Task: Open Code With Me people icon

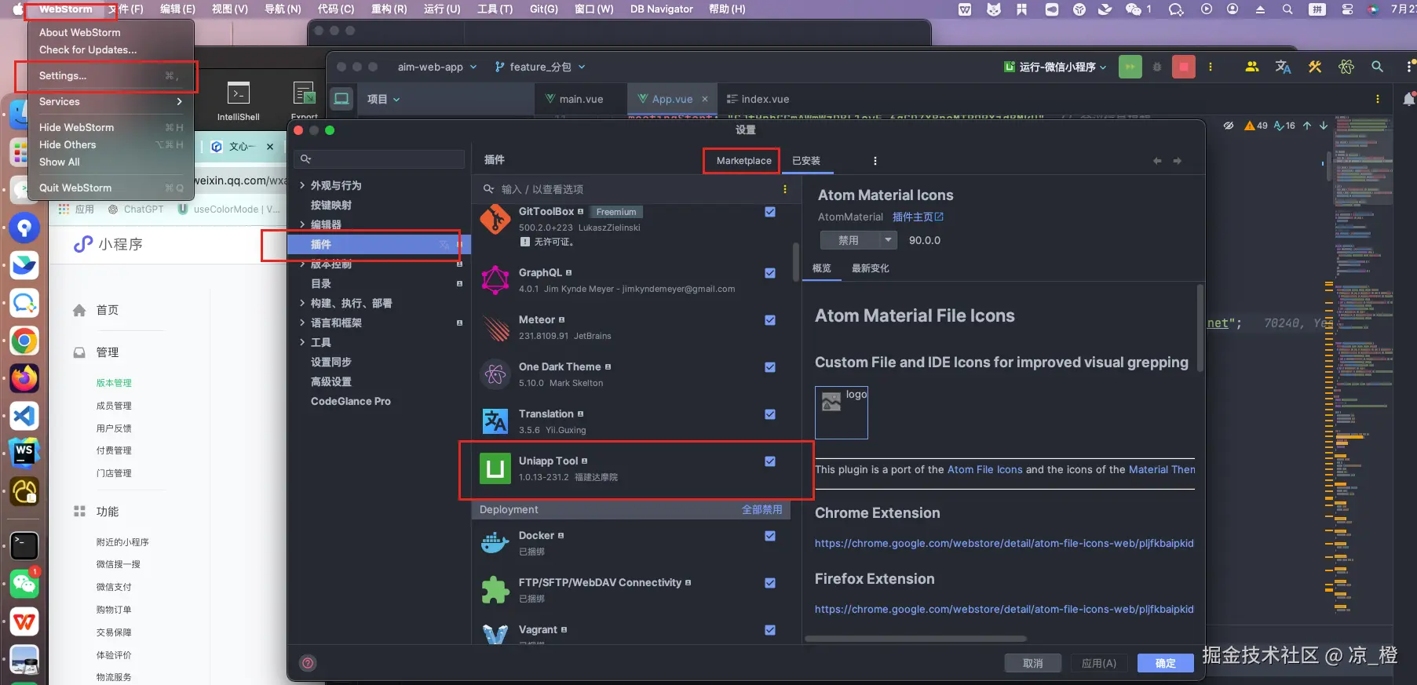Action: tap(1252, 67)
